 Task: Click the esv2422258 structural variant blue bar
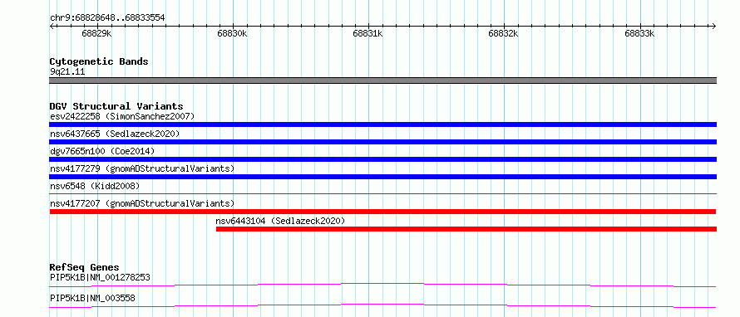tap(382, 124)
